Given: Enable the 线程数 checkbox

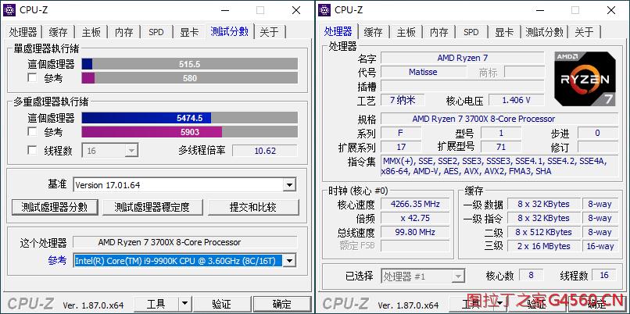Looking at the screenshot, I should tap(32, 150).
